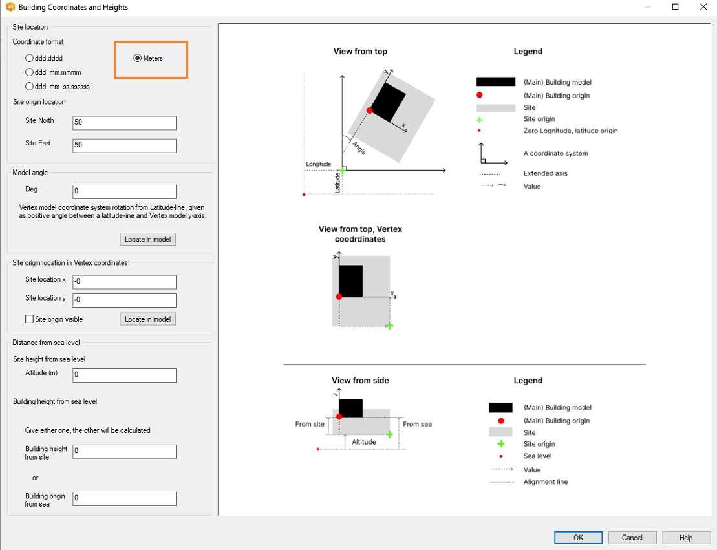Choose the ddd mm.mmmm coordinate format
The width and height of the screenshot is (717, 550).
click(29, 72)
